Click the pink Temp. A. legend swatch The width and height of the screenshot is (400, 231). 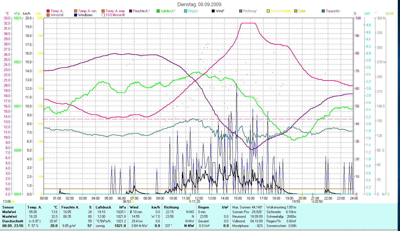[48, 11]
